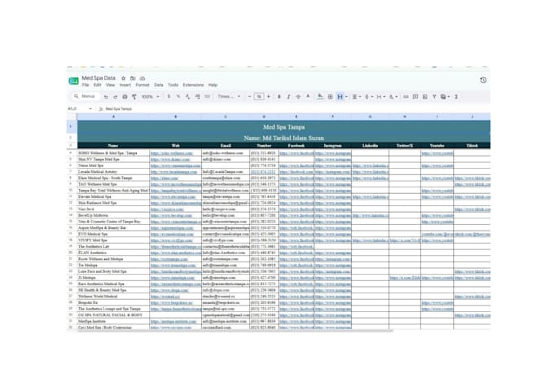Open the more number formats icon
This screenshot has height=374, width=554.
pyautogui.click(x=207, y=96)
